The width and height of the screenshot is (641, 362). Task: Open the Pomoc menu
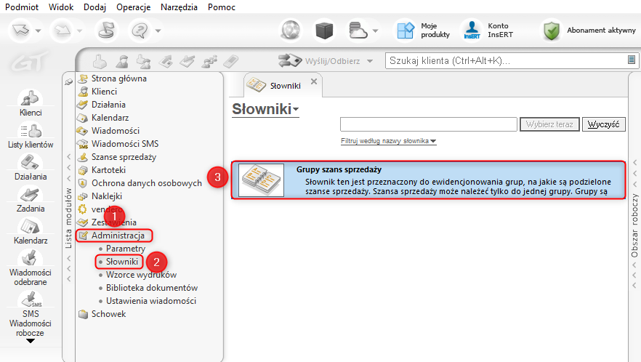pyautogui.click(x=221, y=7)
